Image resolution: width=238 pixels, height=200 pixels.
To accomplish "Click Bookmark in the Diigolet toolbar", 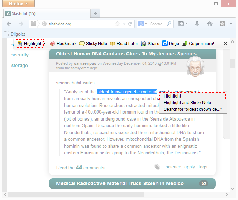I will tap(63, 44).
